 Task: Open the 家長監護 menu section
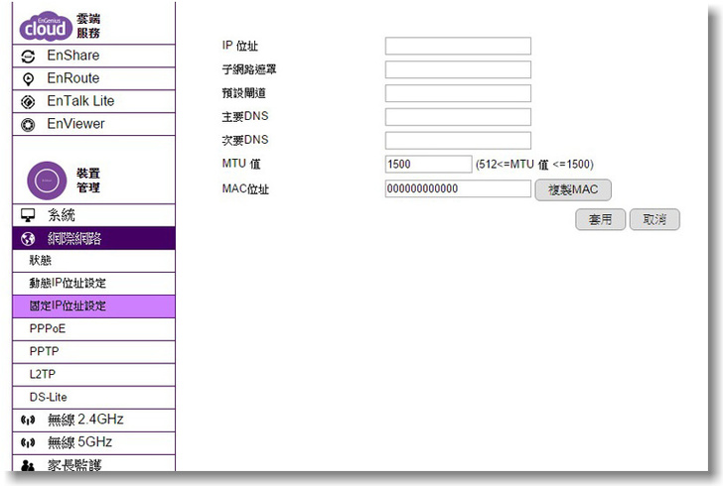pyautogui.click(x=93, y=464)
